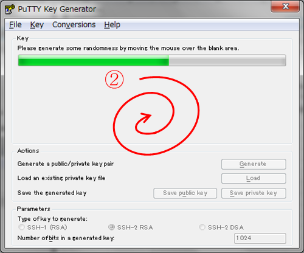This screenshot has height=253, width=304.
Task: Open the Help menu
Action: (112, 25)
